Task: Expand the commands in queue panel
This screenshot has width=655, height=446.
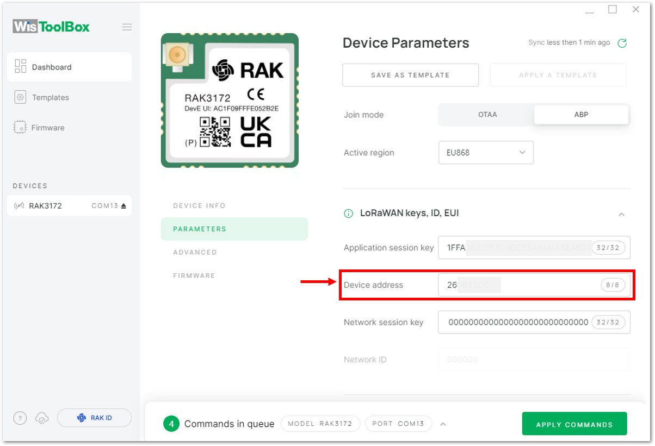Action: click(x=443, y=424)
